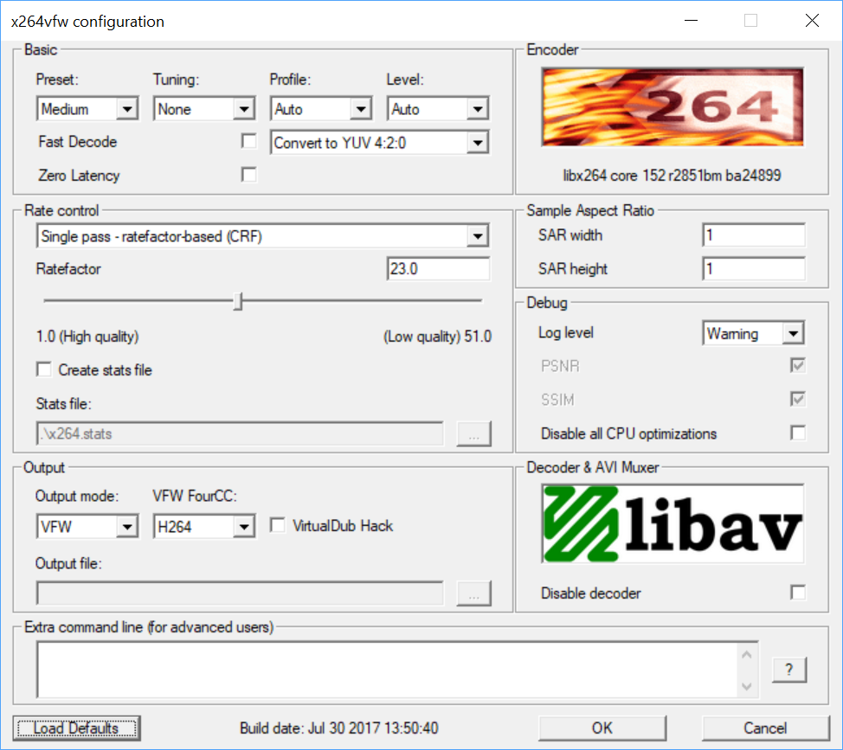Toggle the PSNR checkbox
This screenshot has height=750, width=843.
[x=798, y=366]
